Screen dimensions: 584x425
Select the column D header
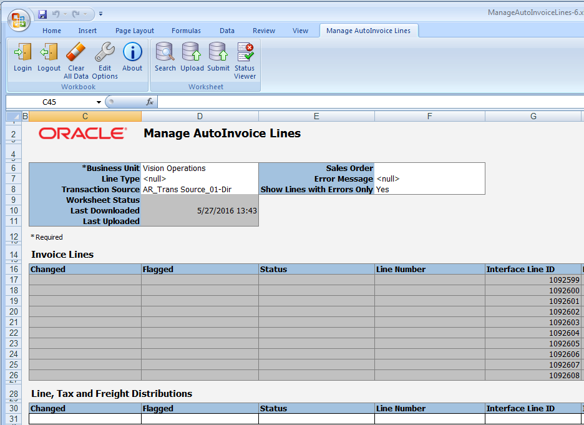coord(200,116)
